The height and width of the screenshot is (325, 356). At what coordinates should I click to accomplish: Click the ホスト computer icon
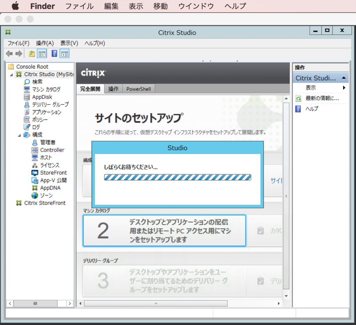[x=35, y=158]
